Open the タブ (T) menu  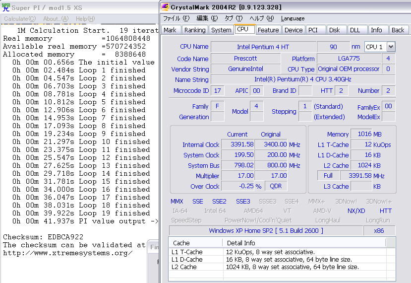234,18
